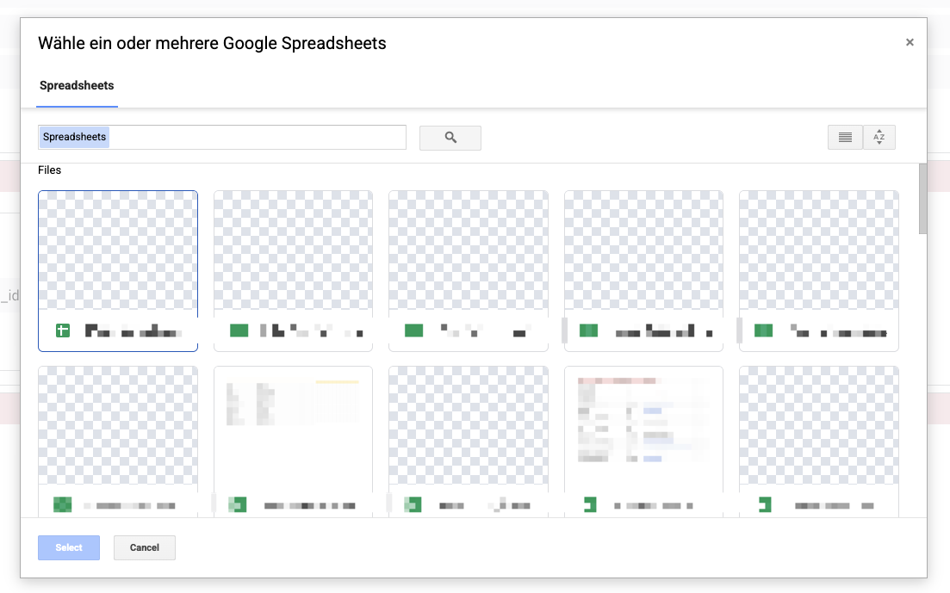Click Sheets icon below the red-header preview
Screen dimensions: 950x593
[x=589, y=505]
